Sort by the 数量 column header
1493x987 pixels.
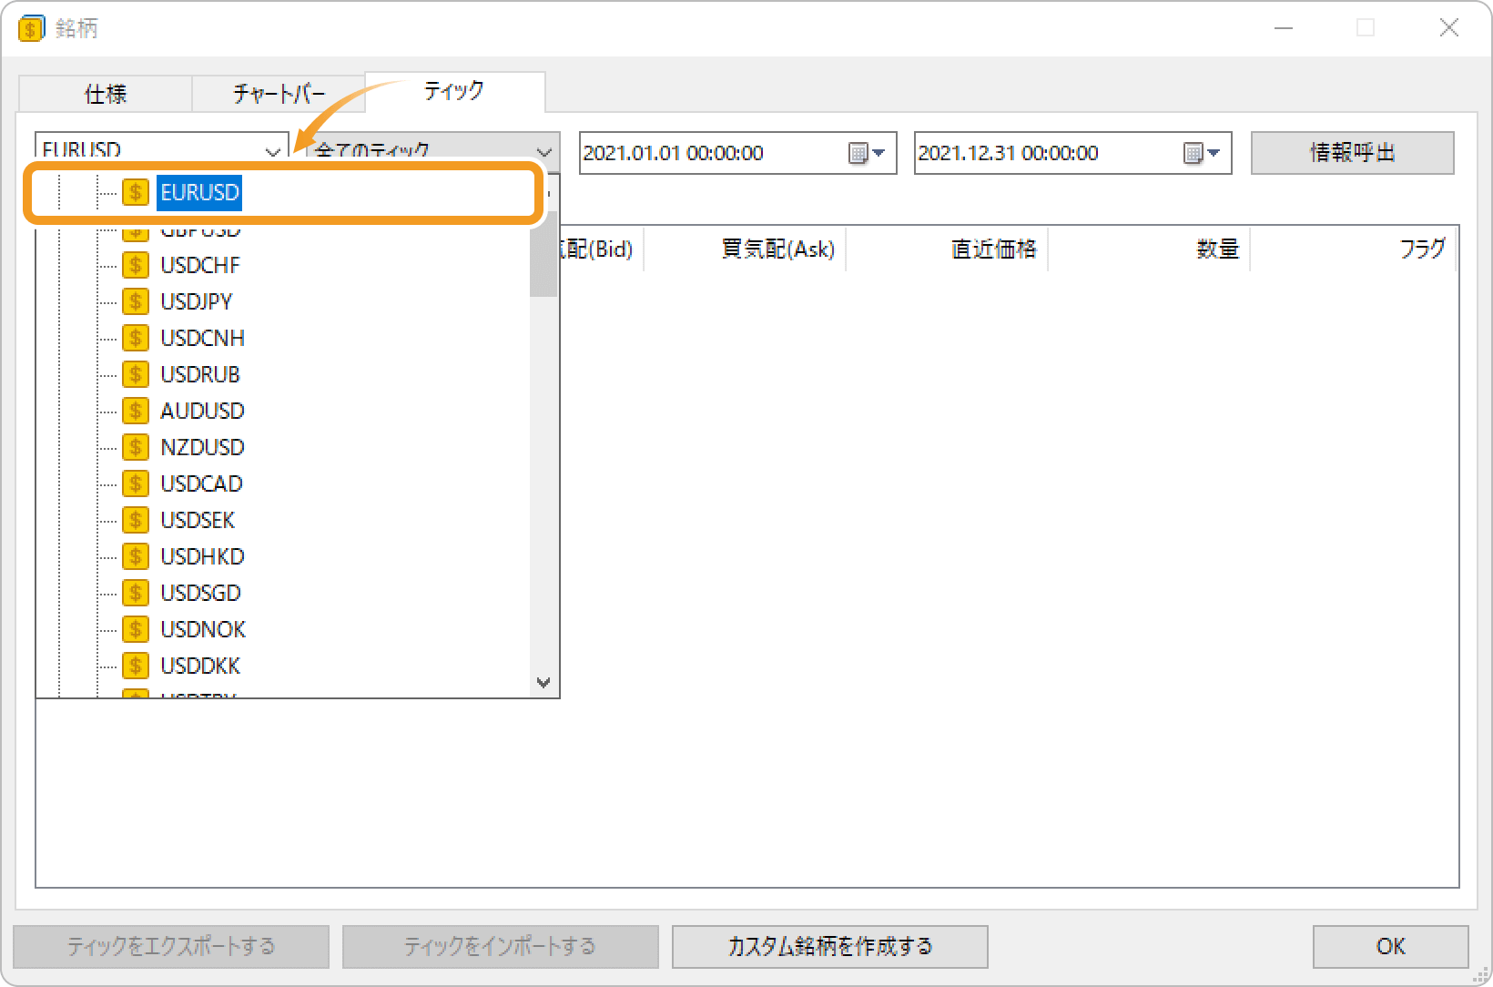coord(1150,249)
